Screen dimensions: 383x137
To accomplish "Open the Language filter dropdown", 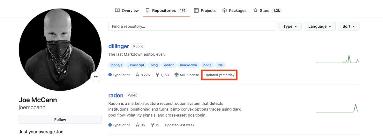I will tap(319, 26).
